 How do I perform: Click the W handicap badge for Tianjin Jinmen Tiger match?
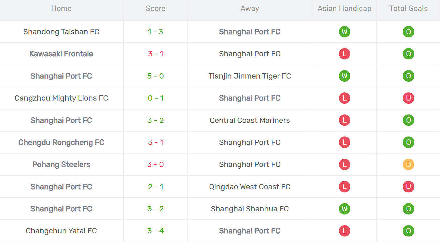[344, 76]
